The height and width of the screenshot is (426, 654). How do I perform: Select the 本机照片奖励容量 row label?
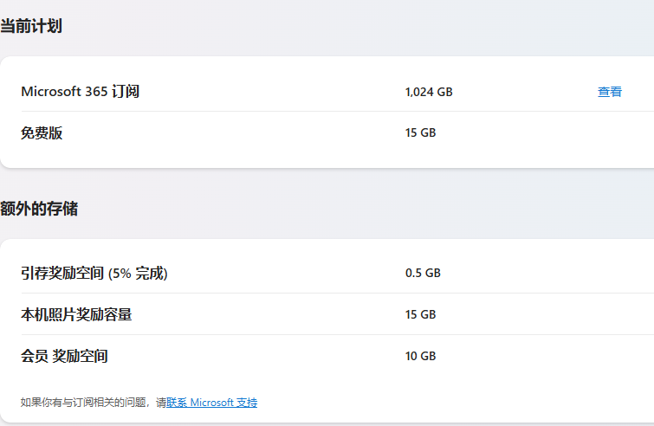(76, 314)
